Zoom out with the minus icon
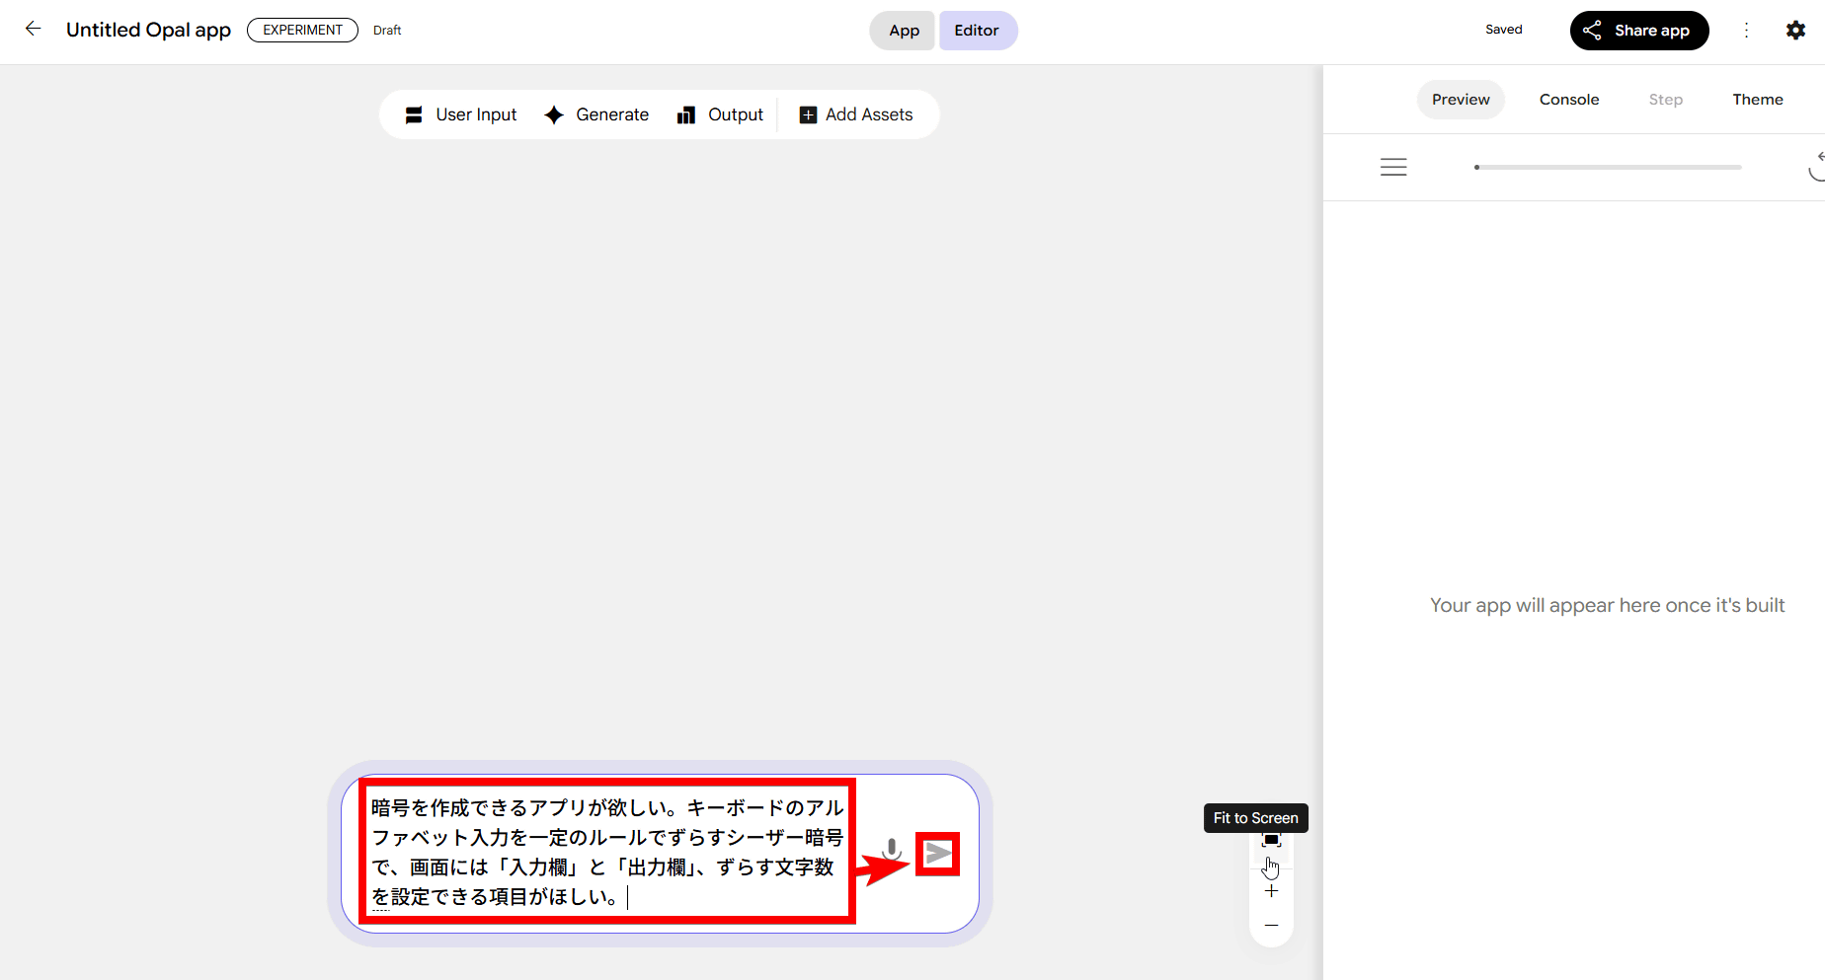1825x980 pixels. tap(1271, 926)
